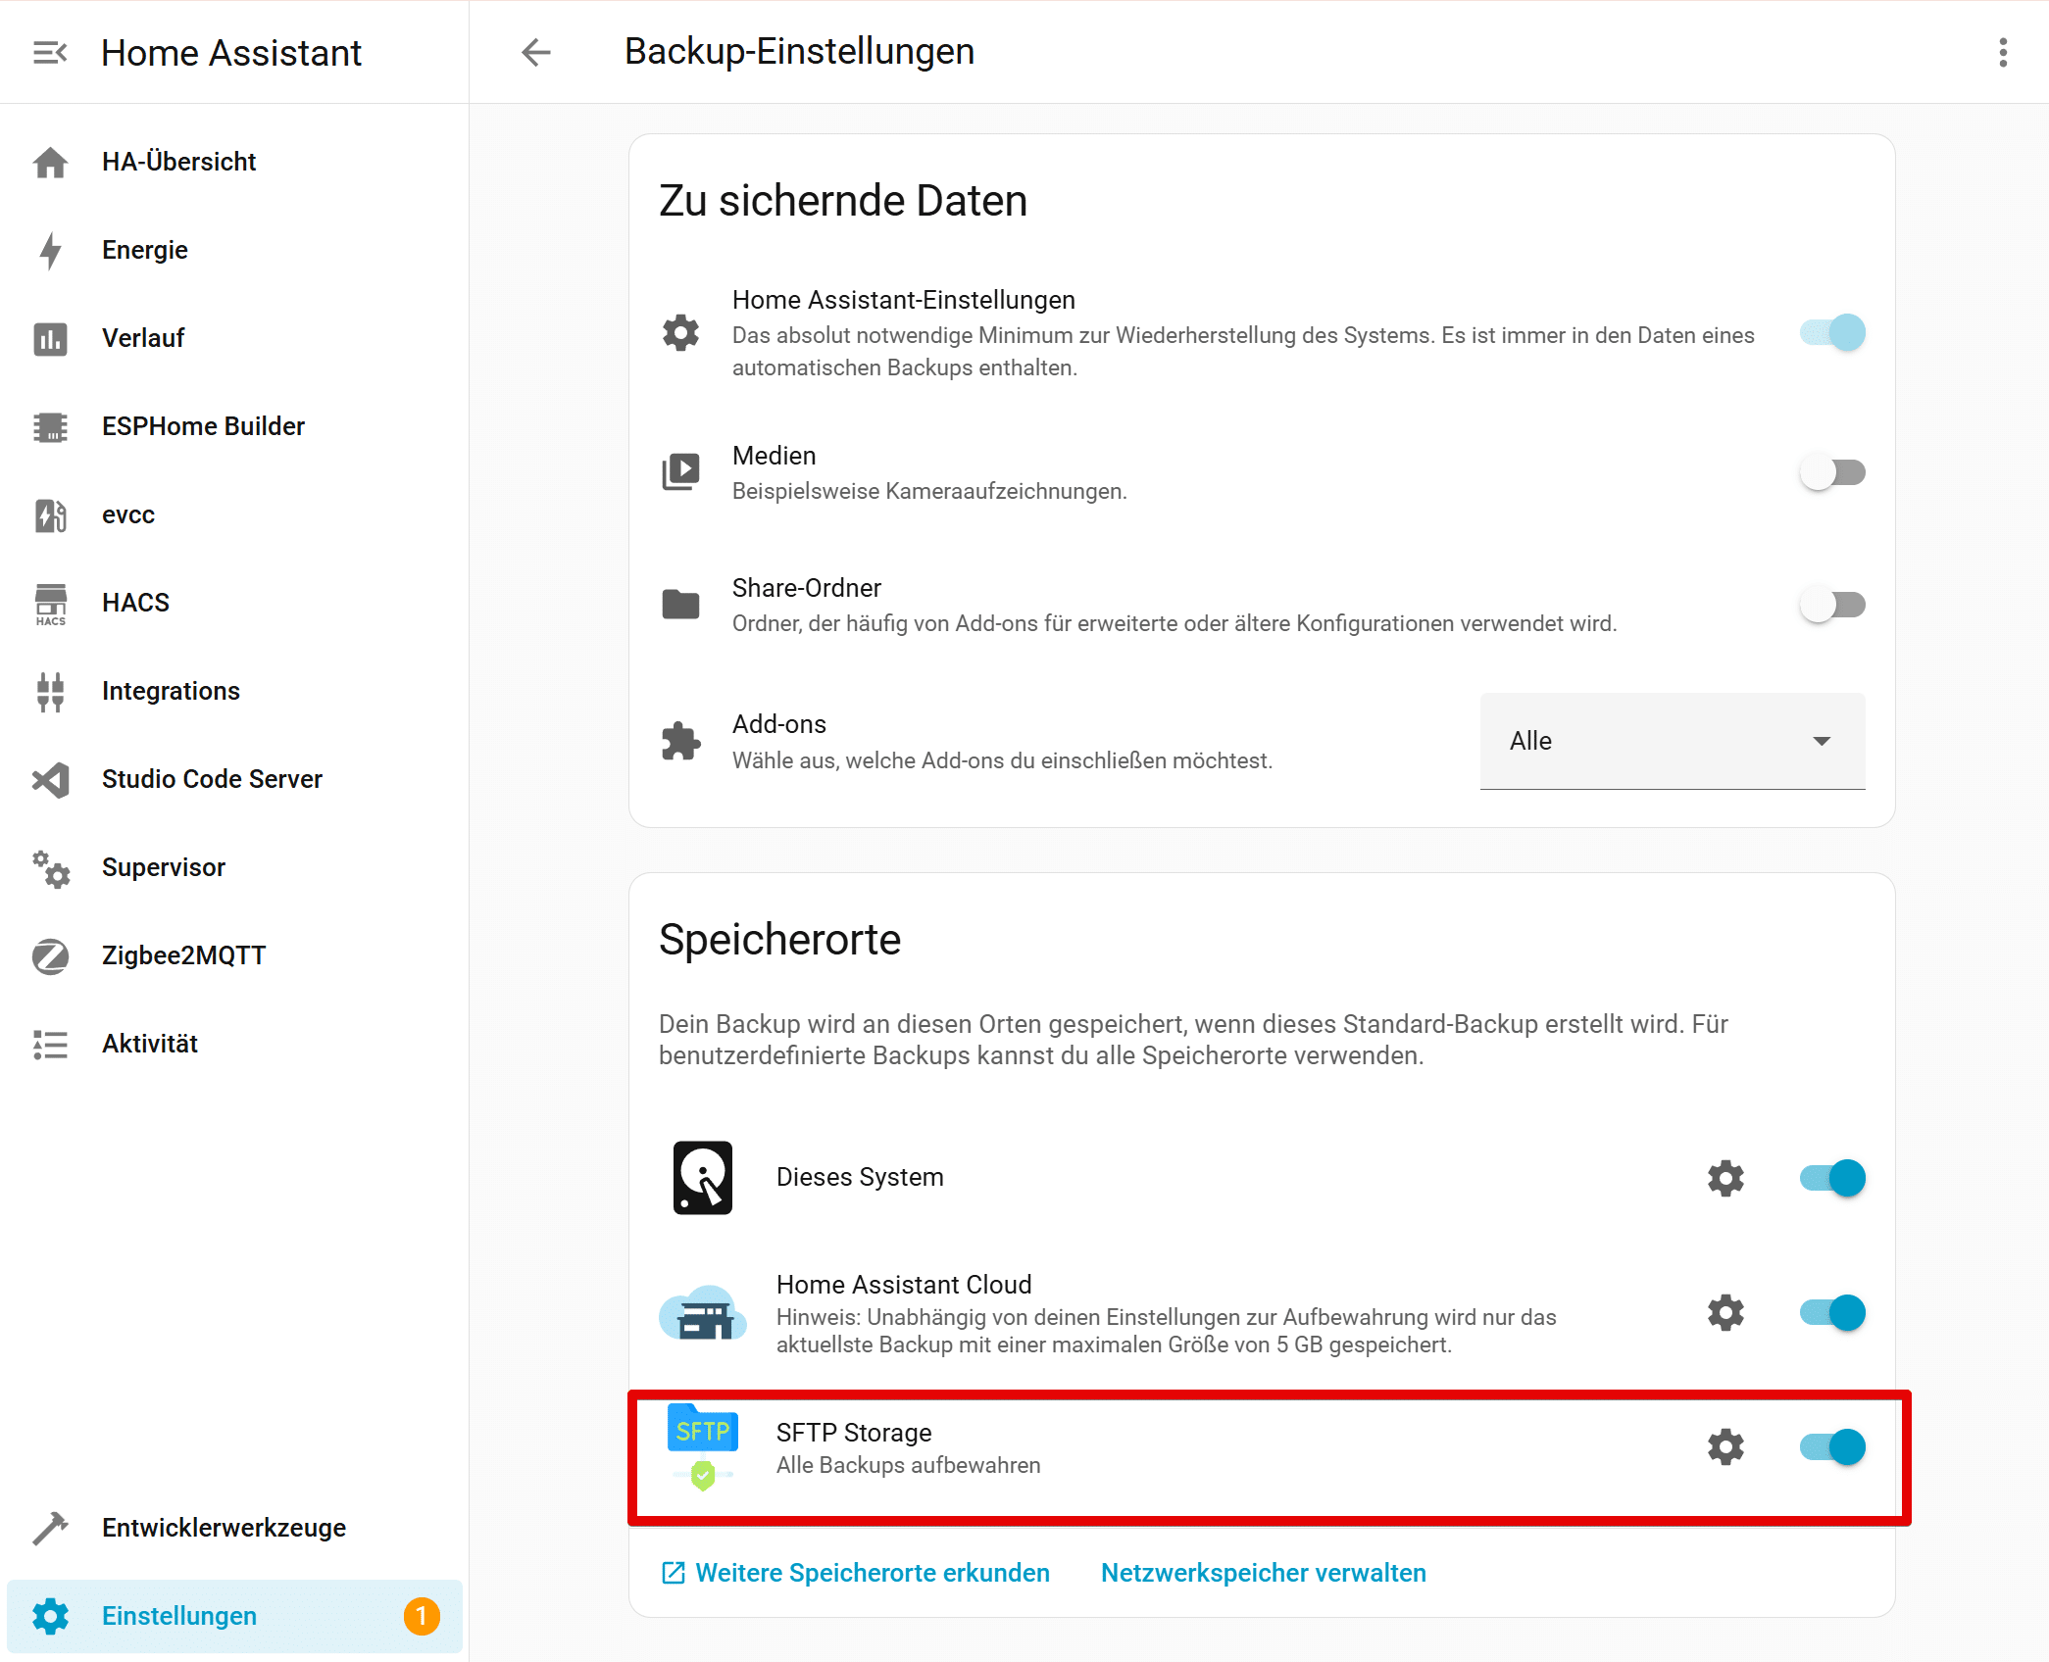Open Einstellungen in the sidebar
The image size is (2049, 1662).
(x=234, y=1616)
